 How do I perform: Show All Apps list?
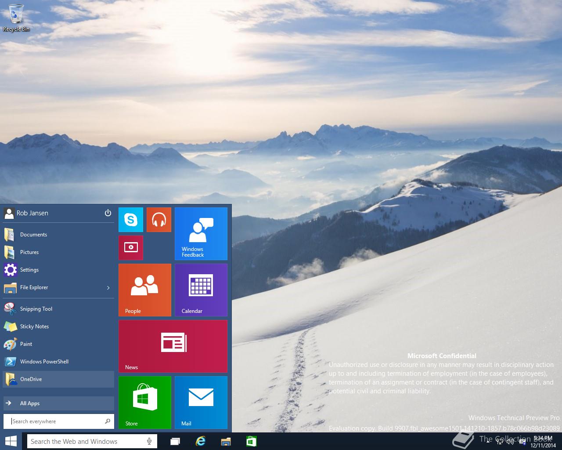pos(58,403)
